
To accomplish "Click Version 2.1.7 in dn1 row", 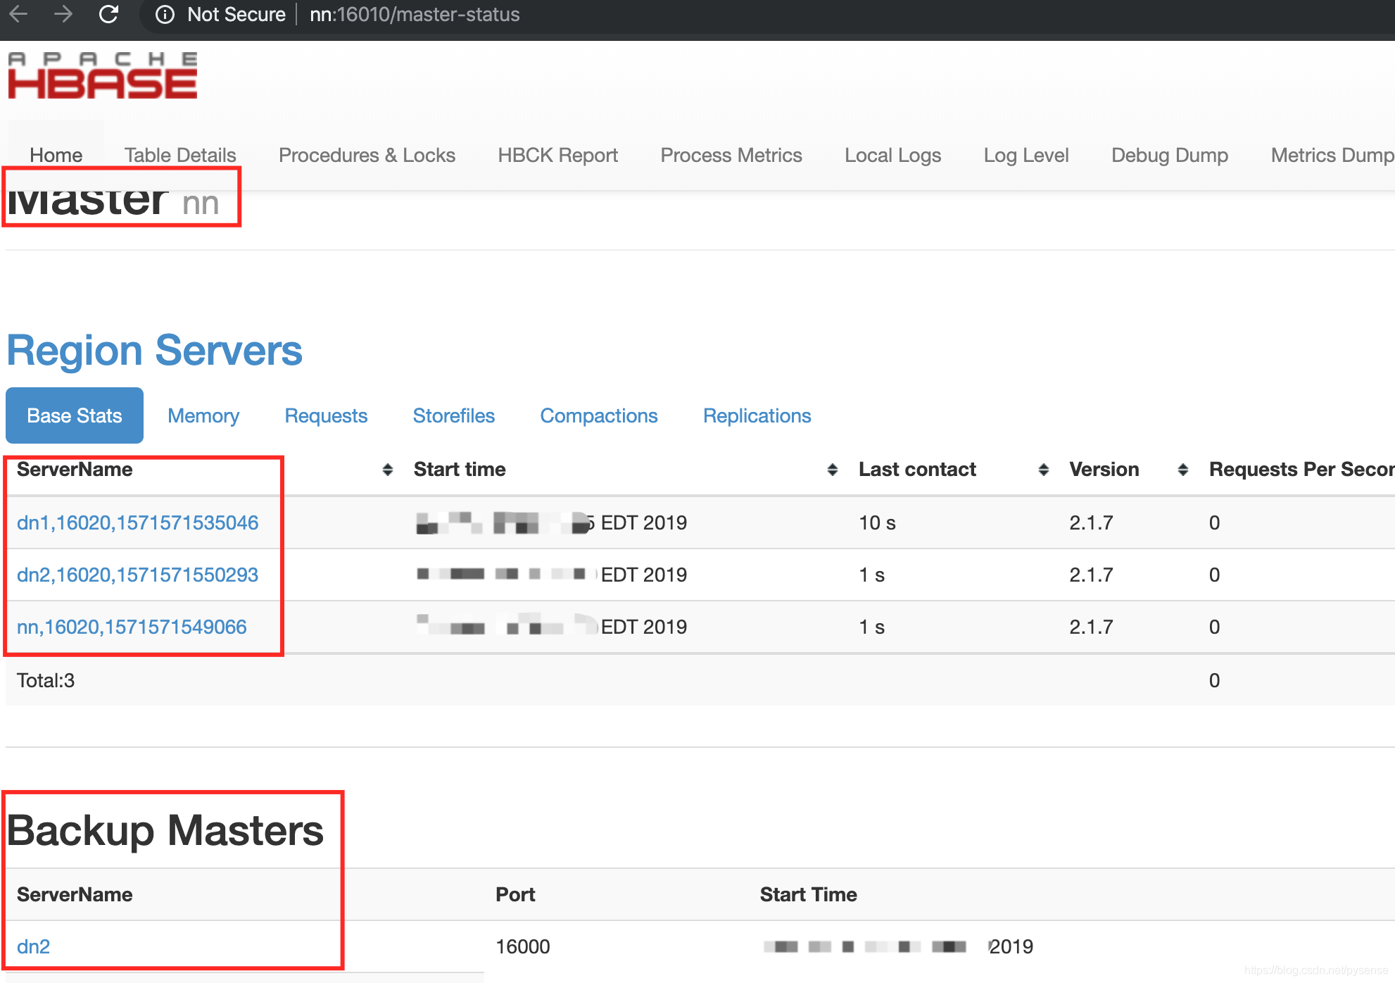I will (x=1091, y=522).
